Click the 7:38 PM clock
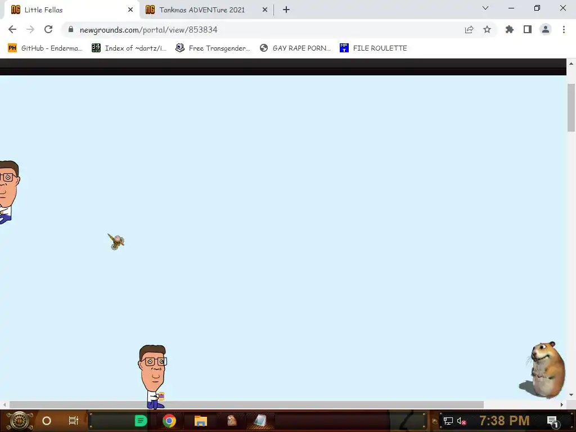This screenshot has height=432, width=576. click(505, 421)
